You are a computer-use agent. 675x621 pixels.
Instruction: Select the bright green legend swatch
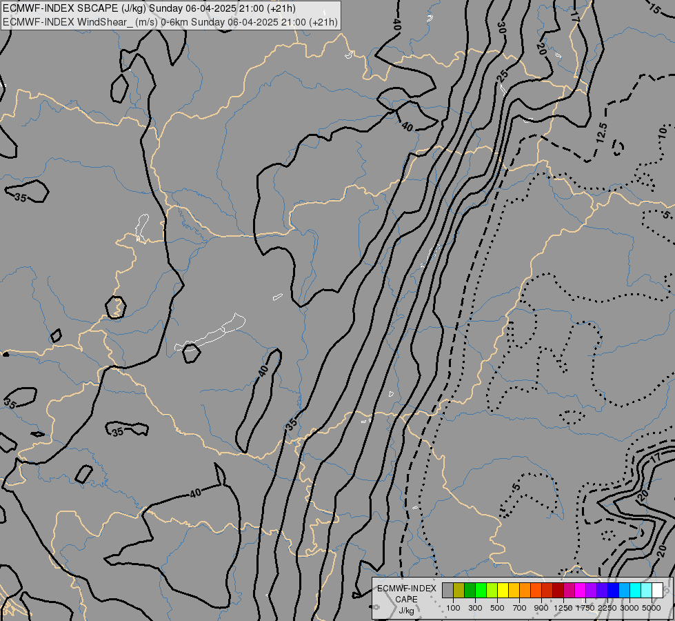point(481,590)
